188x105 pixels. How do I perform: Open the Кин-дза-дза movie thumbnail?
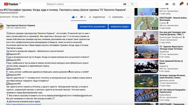pyautogui.click(x=146, y=38)
